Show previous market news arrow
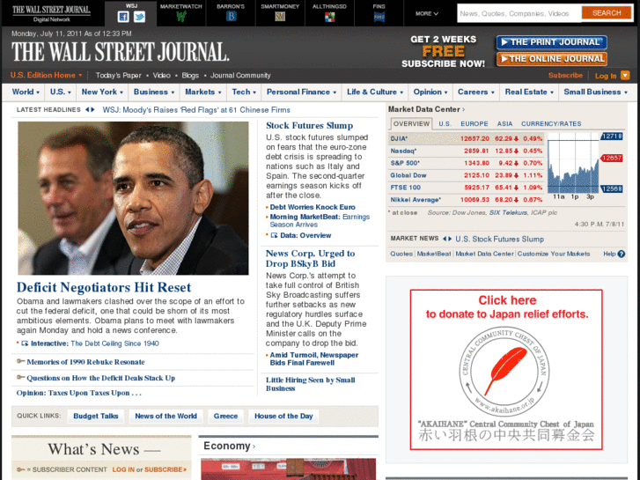This screenshot has height=480, width=640. click(445, 239)
